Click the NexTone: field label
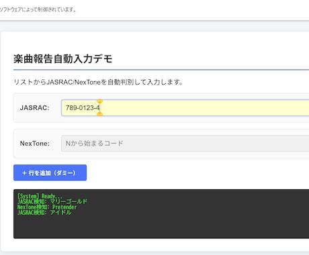 click(35, 144)
